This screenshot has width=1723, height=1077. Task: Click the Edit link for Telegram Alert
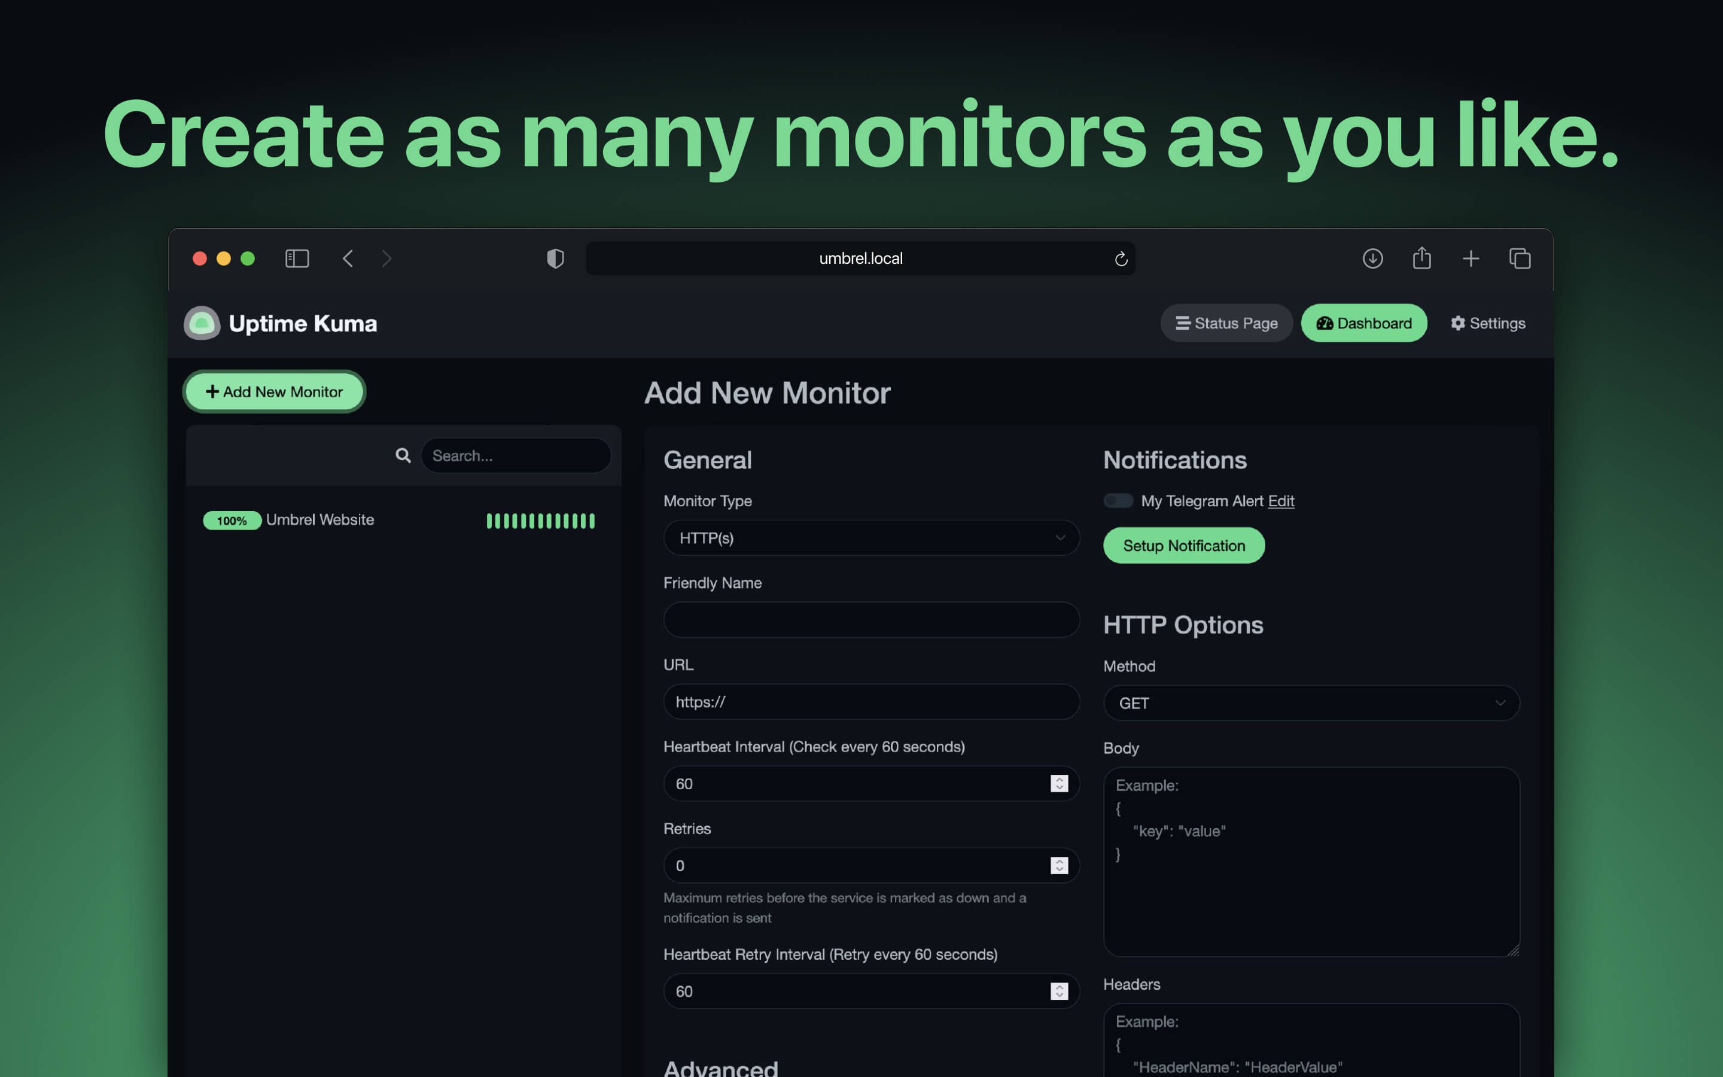(x=1280, y=501)
